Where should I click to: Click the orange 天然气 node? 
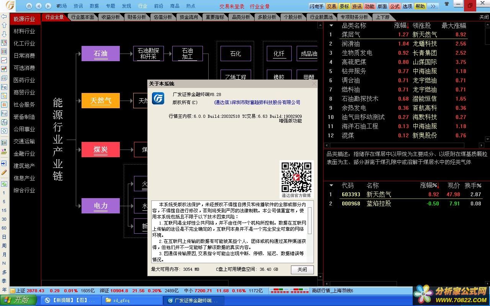(x=101, y=101)
